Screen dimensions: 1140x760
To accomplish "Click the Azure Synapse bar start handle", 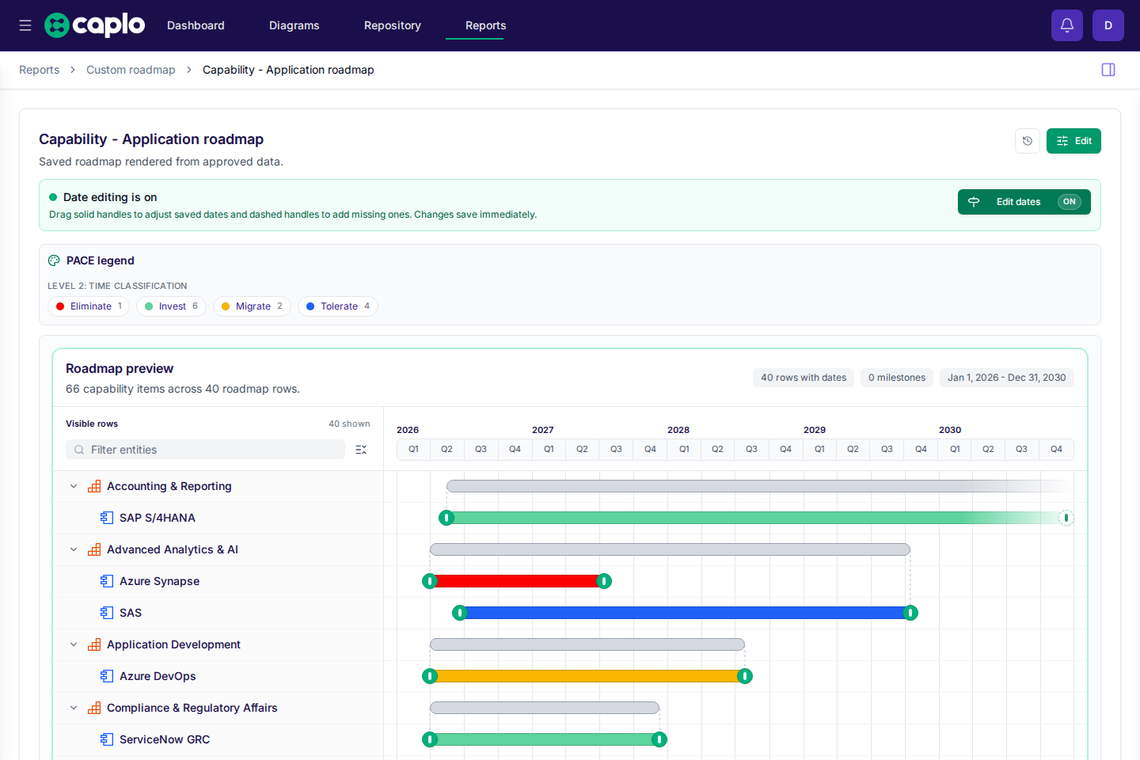I will [x=430, y=581].
